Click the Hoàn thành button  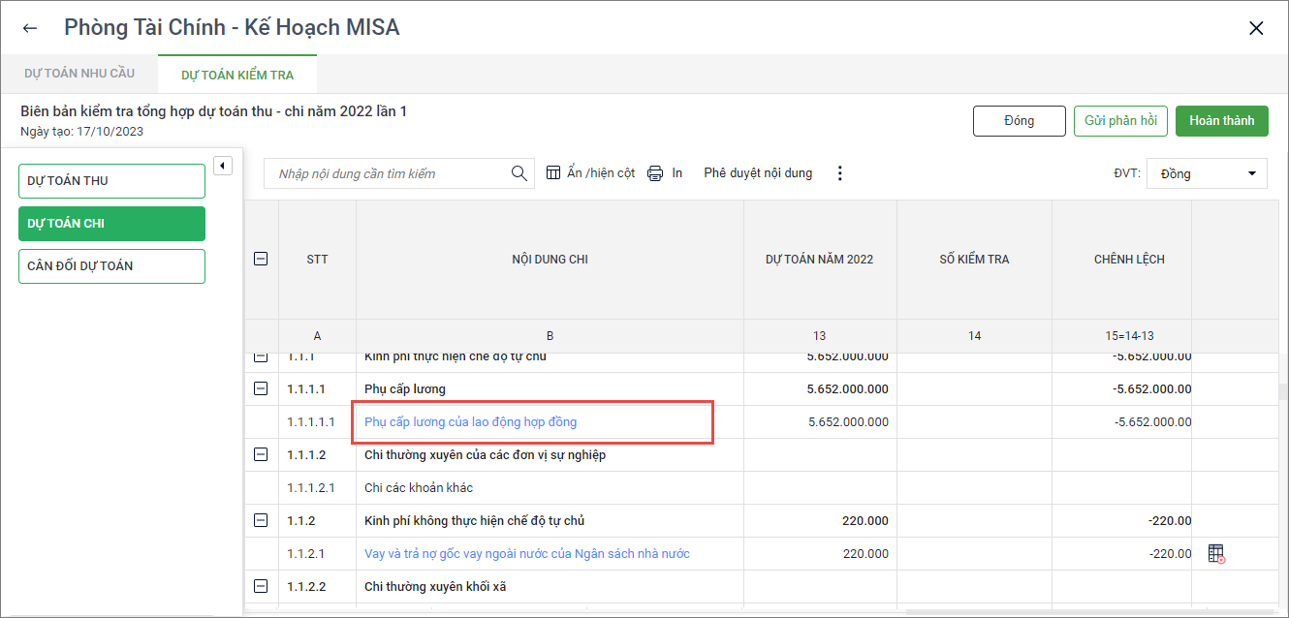[x=1221, y=121]
